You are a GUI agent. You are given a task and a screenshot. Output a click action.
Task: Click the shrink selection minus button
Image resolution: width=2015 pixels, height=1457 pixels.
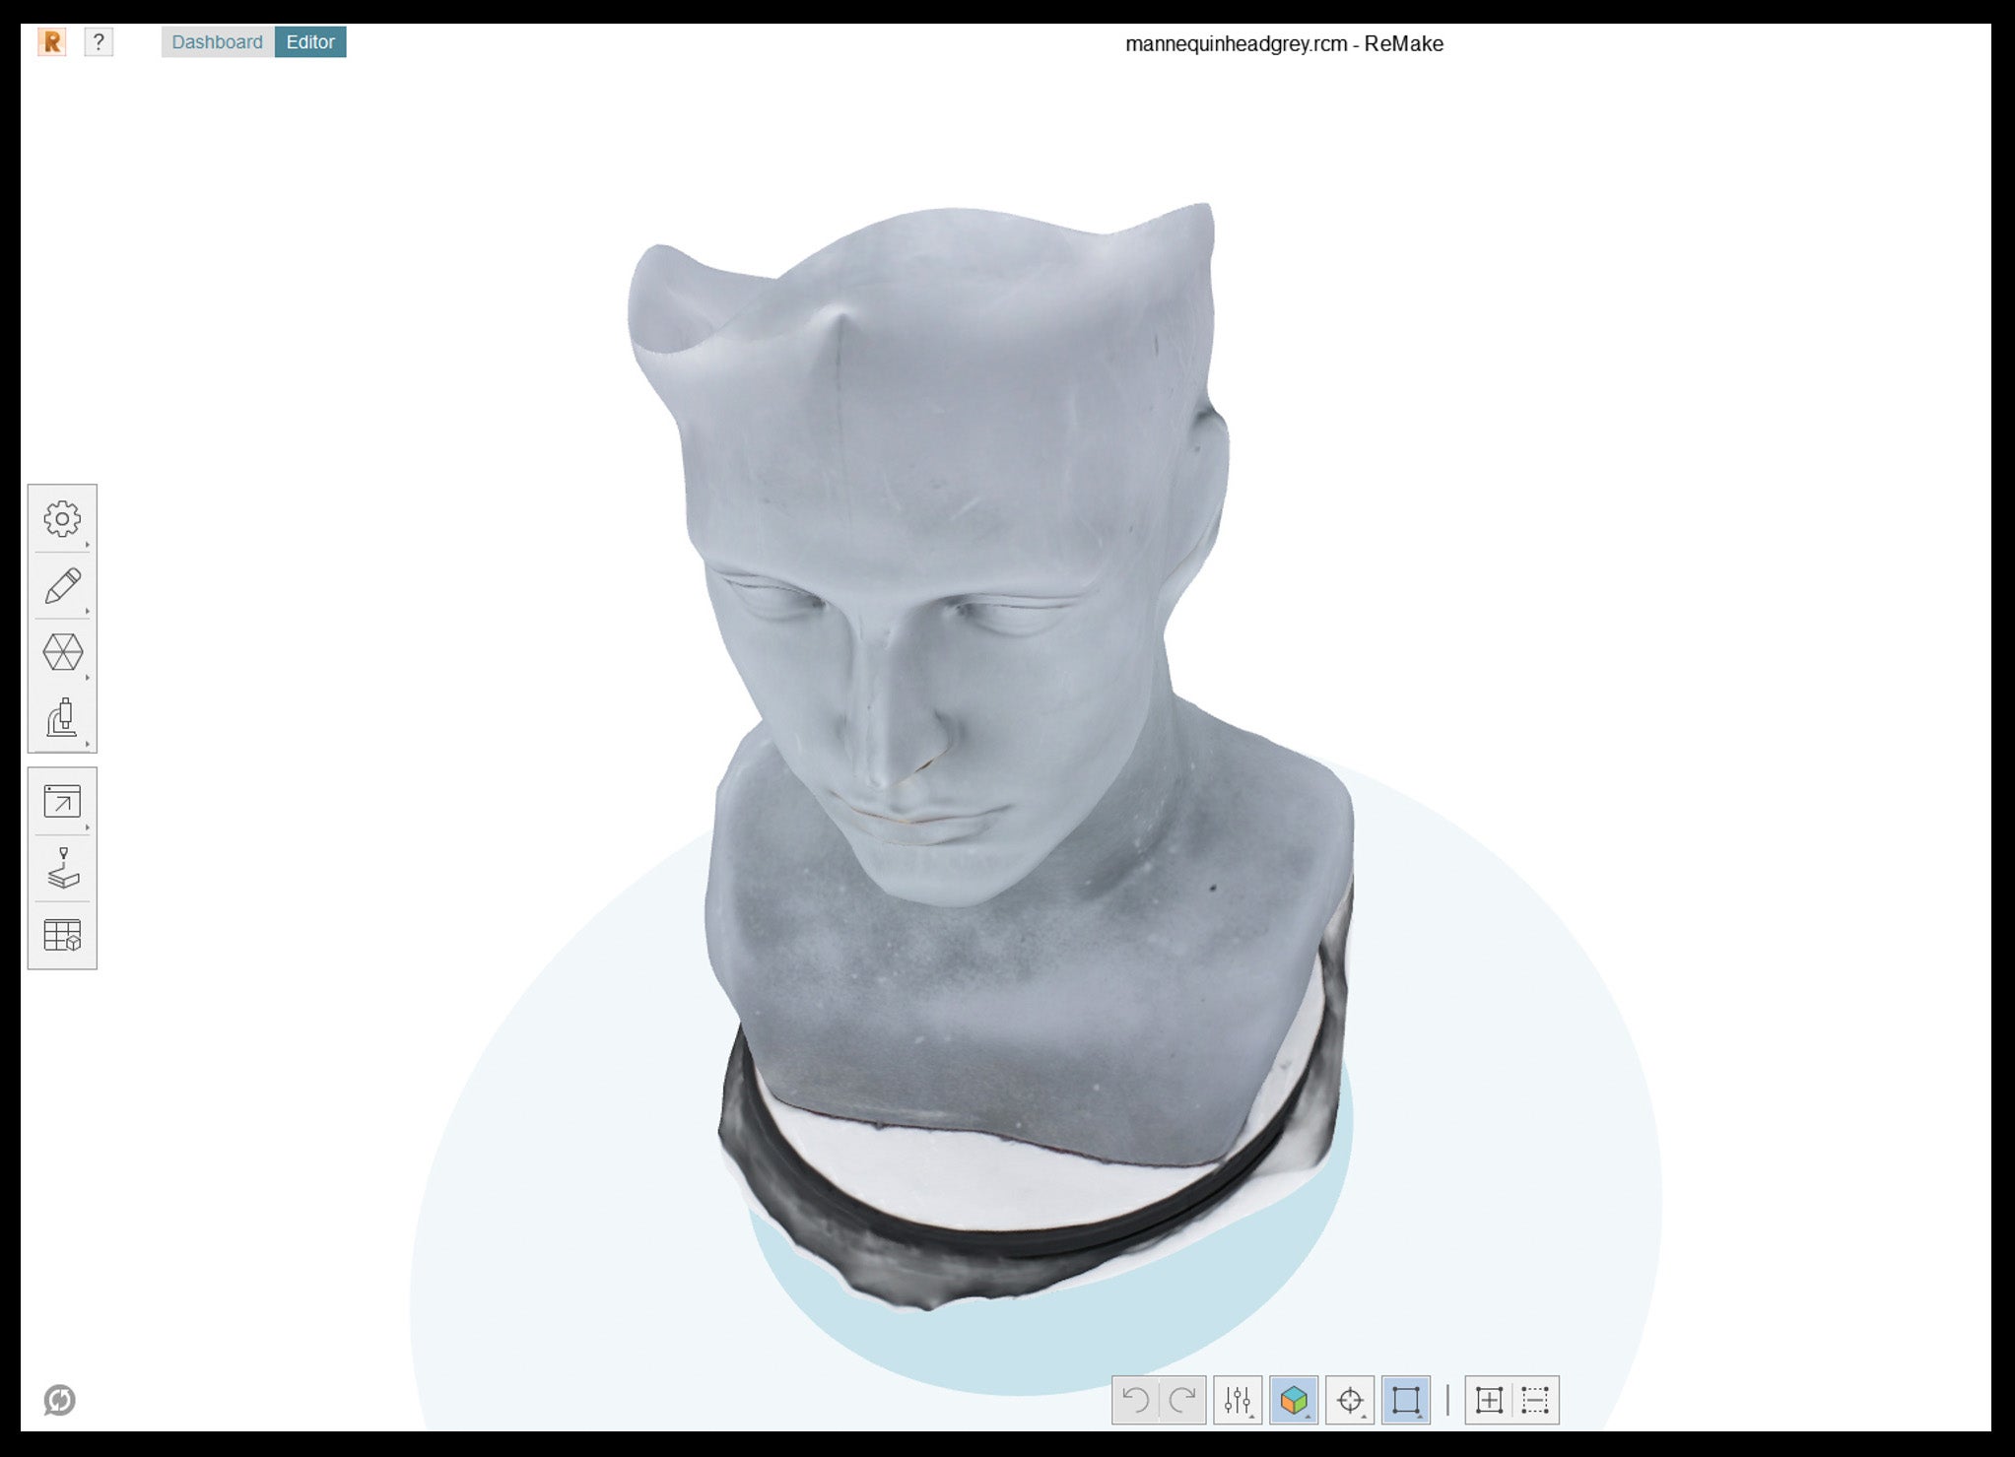[x=1535, y=1400]
